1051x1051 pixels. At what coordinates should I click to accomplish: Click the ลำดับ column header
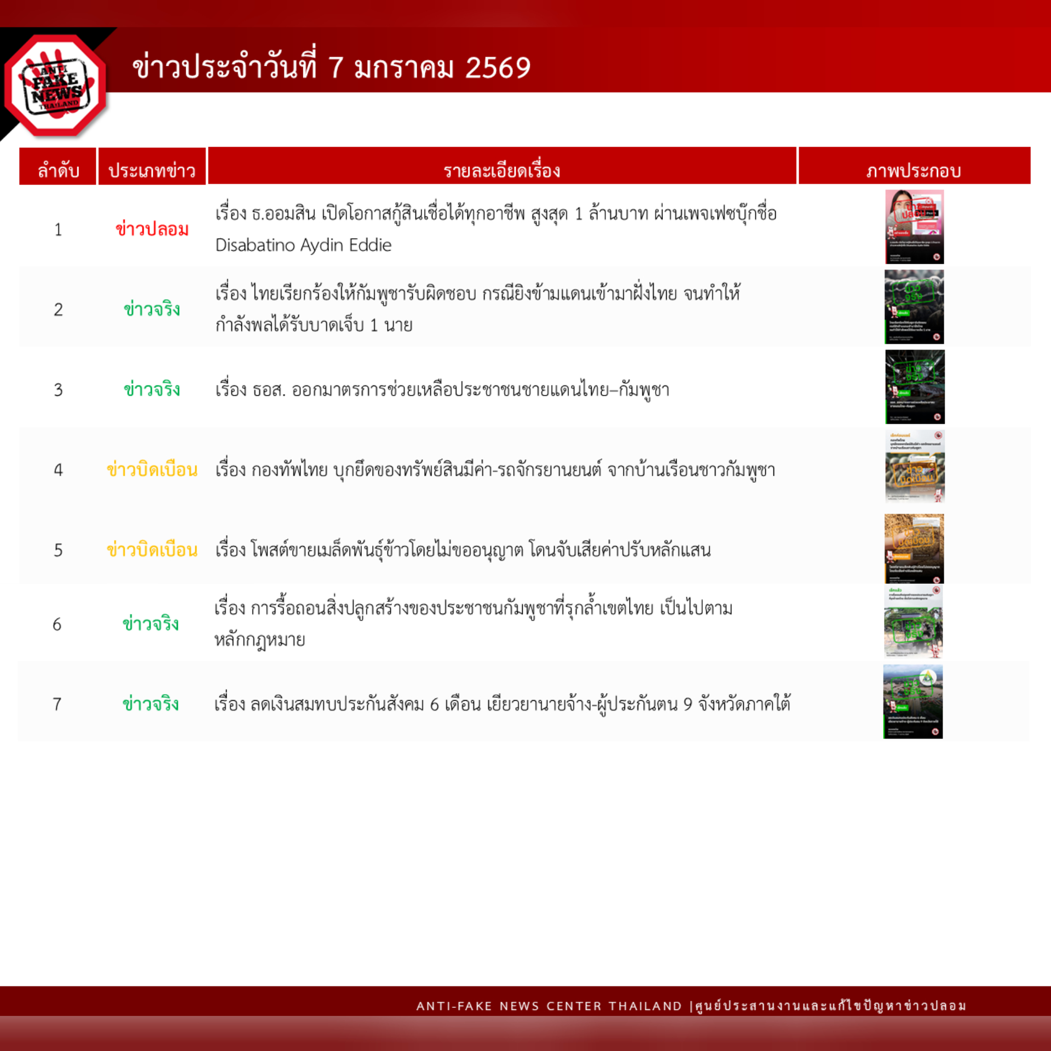pyautogui.click(x=57, y=170)
